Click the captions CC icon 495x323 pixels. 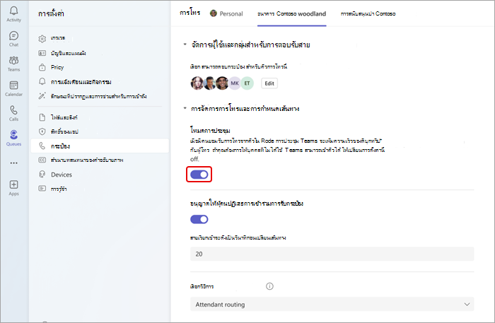tap(42, 160)
